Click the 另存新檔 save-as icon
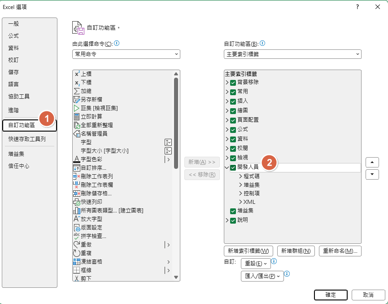Screen dimensions: 388x304 tap(77, 100)
